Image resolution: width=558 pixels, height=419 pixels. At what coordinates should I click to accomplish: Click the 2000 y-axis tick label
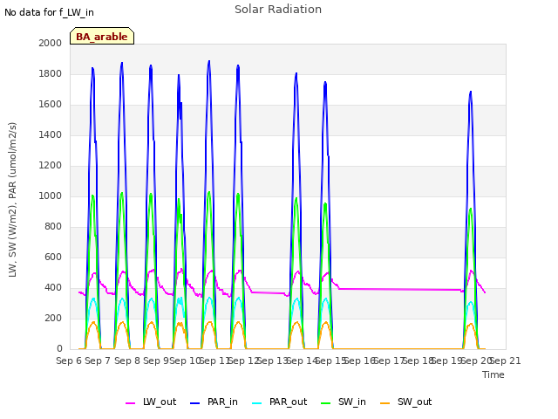tap(51, 43)
